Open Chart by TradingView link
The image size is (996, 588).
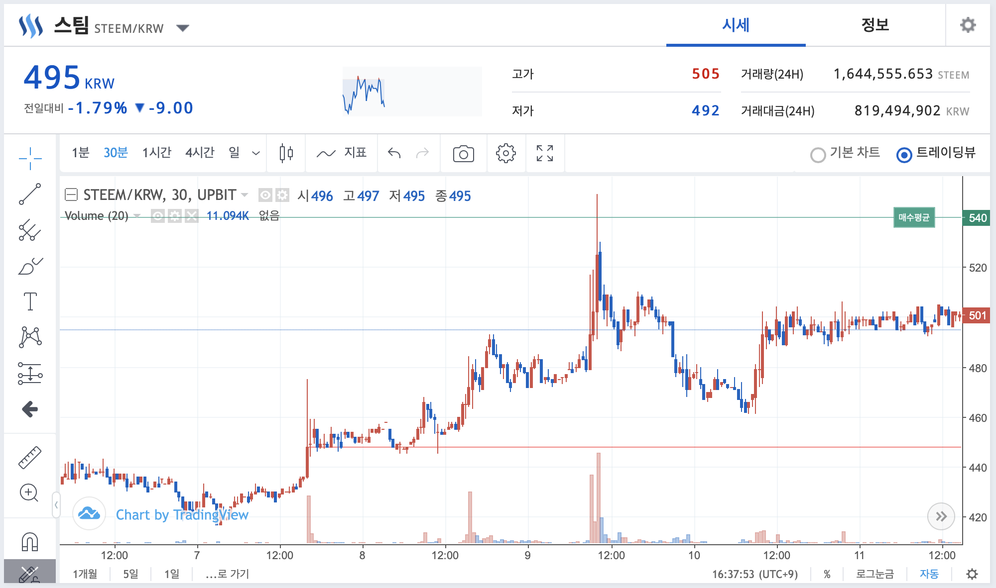pos(182,514)
